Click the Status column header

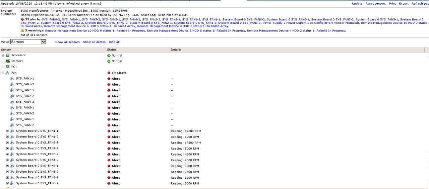(138, 50)
